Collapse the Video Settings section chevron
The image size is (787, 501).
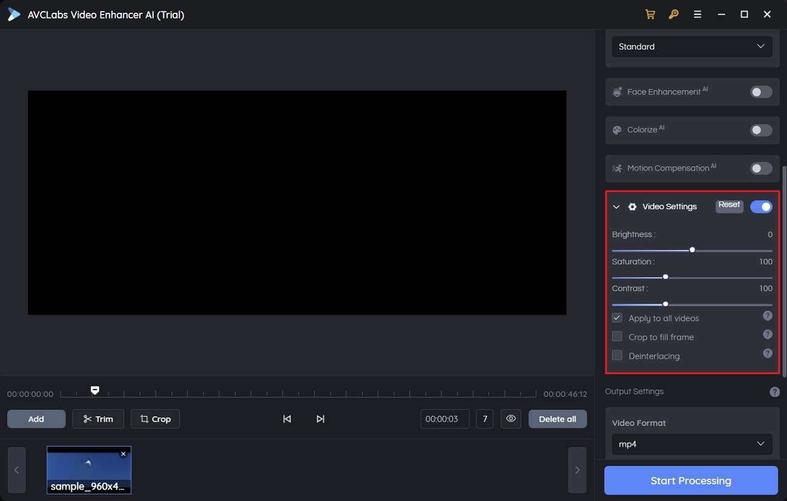tap(616, 206)
